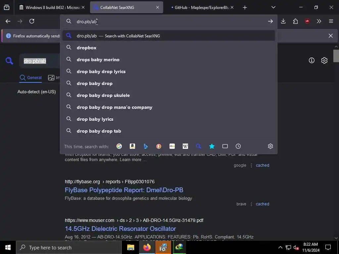339x254 pixels.
Task: Open SearXNG info about icon
Action: tap(312, 60)
